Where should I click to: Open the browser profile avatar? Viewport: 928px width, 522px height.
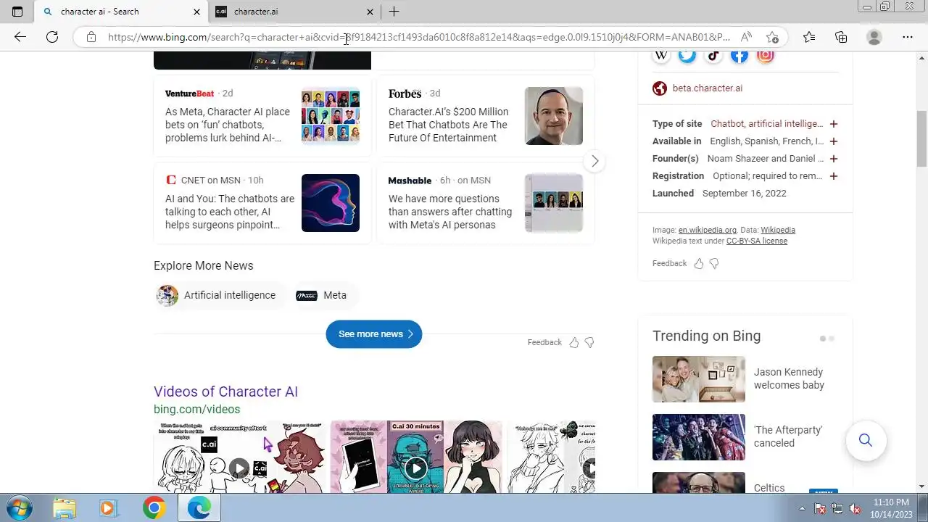click(x=874, y=37)
